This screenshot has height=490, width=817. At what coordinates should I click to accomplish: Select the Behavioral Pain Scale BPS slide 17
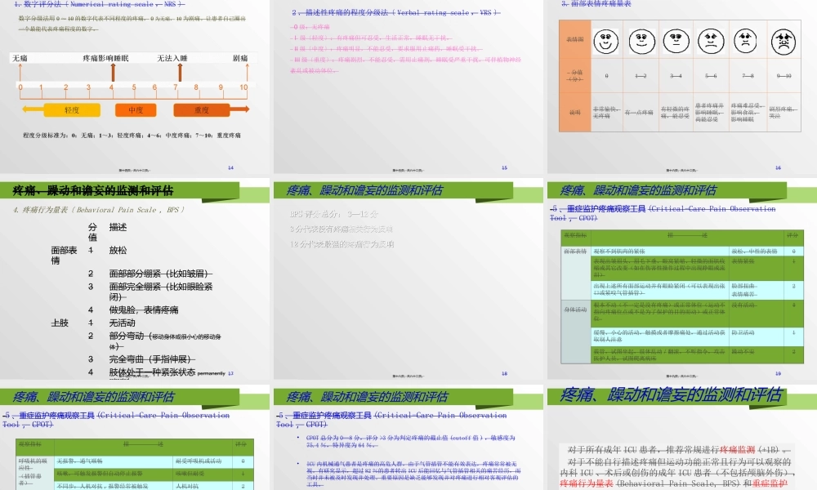135,281
